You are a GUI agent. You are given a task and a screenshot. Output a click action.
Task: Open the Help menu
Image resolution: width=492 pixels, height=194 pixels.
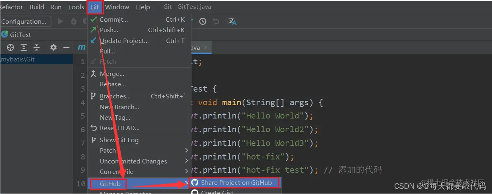143,7
